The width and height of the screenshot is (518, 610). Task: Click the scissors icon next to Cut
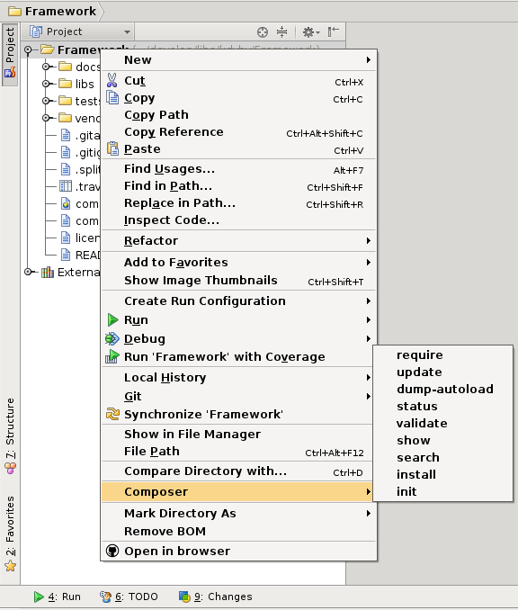click(x=112, y=80)
